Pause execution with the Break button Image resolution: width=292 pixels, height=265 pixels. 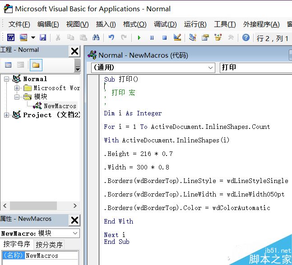coord(152,38)
